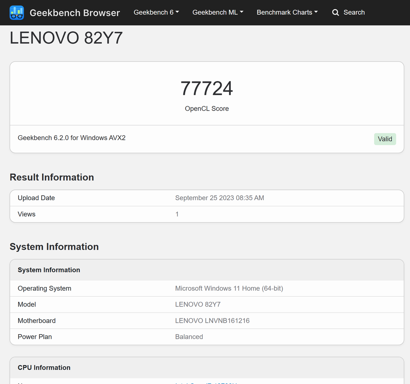Click the Upload Date row
The width and height of the screenshot is (410, 384).
pos(36,198)
